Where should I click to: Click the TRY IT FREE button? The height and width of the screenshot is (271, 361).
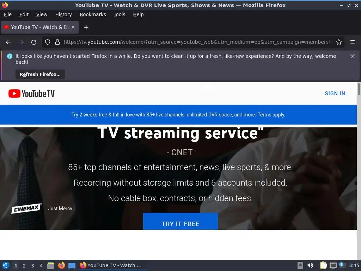click(x=180, y=221)
